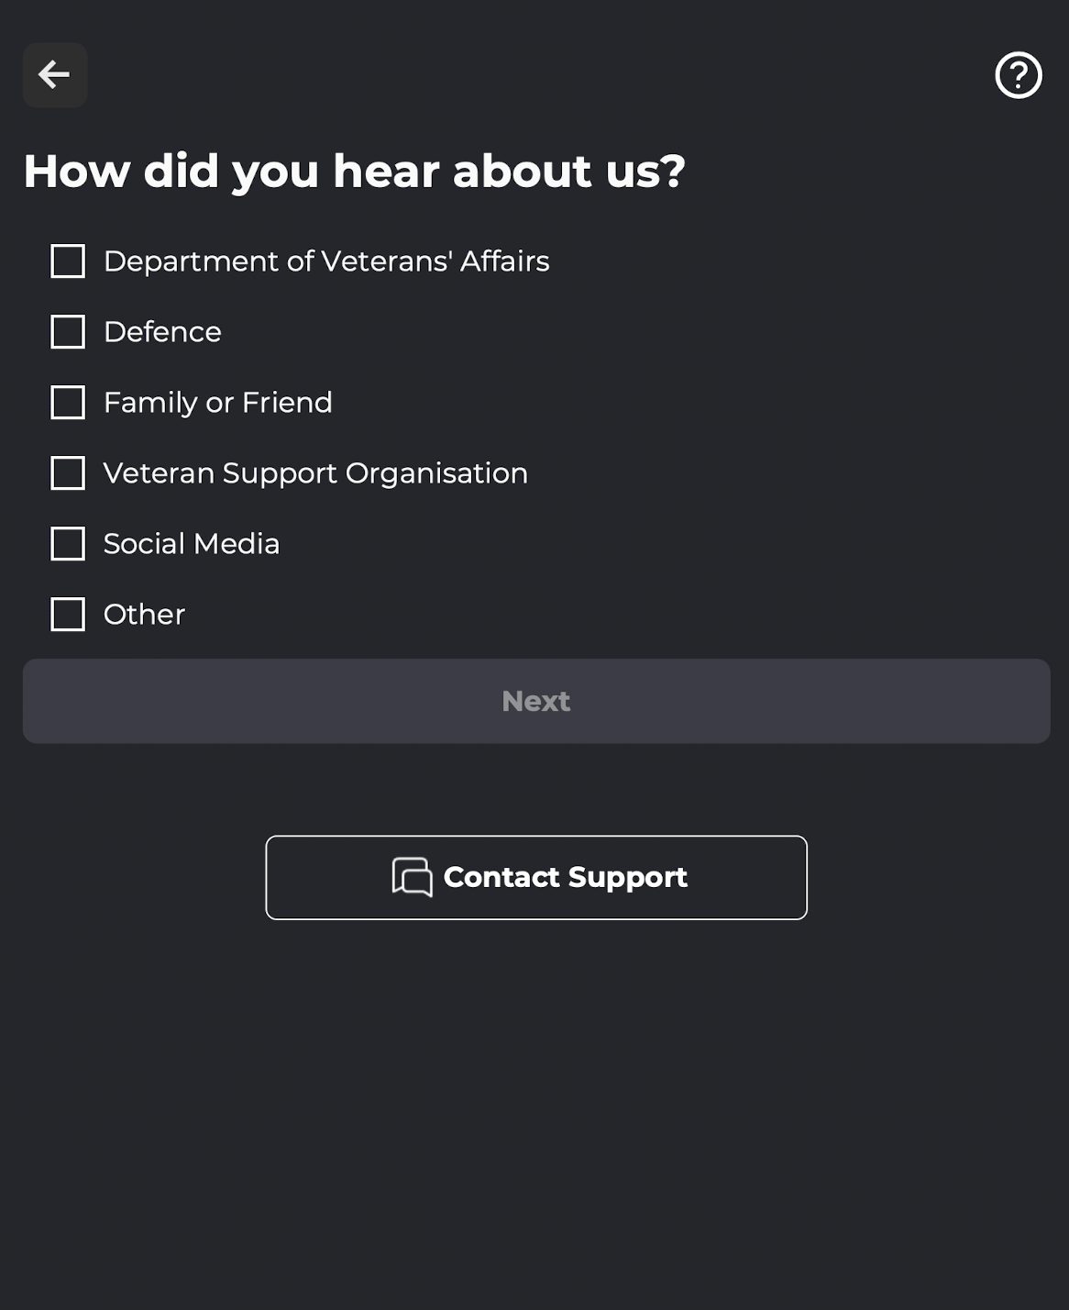Click the "Defence" option label
Viewport: 1069px width, 1310px height.
(162, 332)
